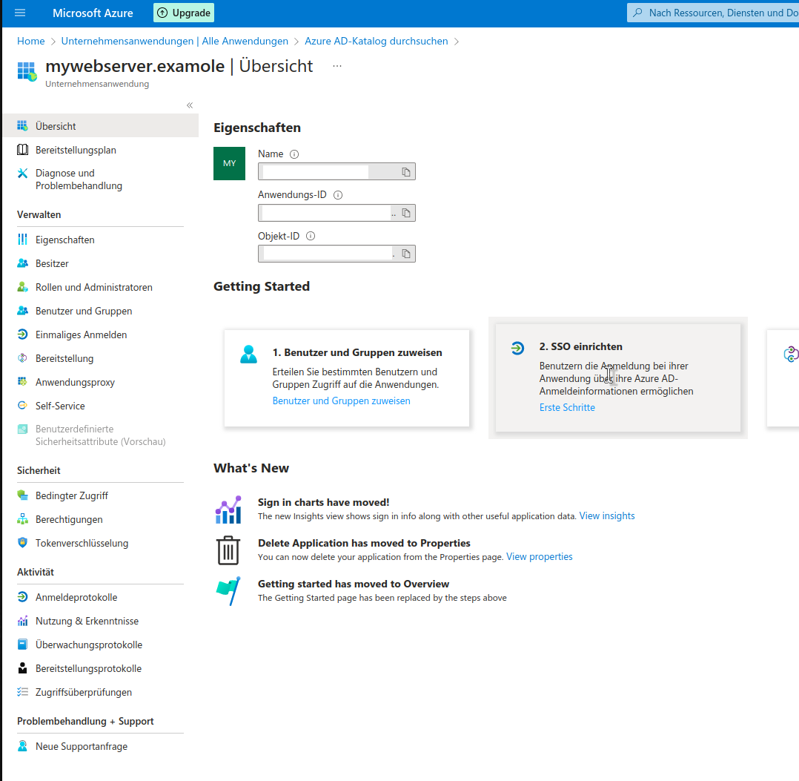Click the Anwendungsproxy icon
Viewport: 799px width, 781px height.
pos(22,382)
